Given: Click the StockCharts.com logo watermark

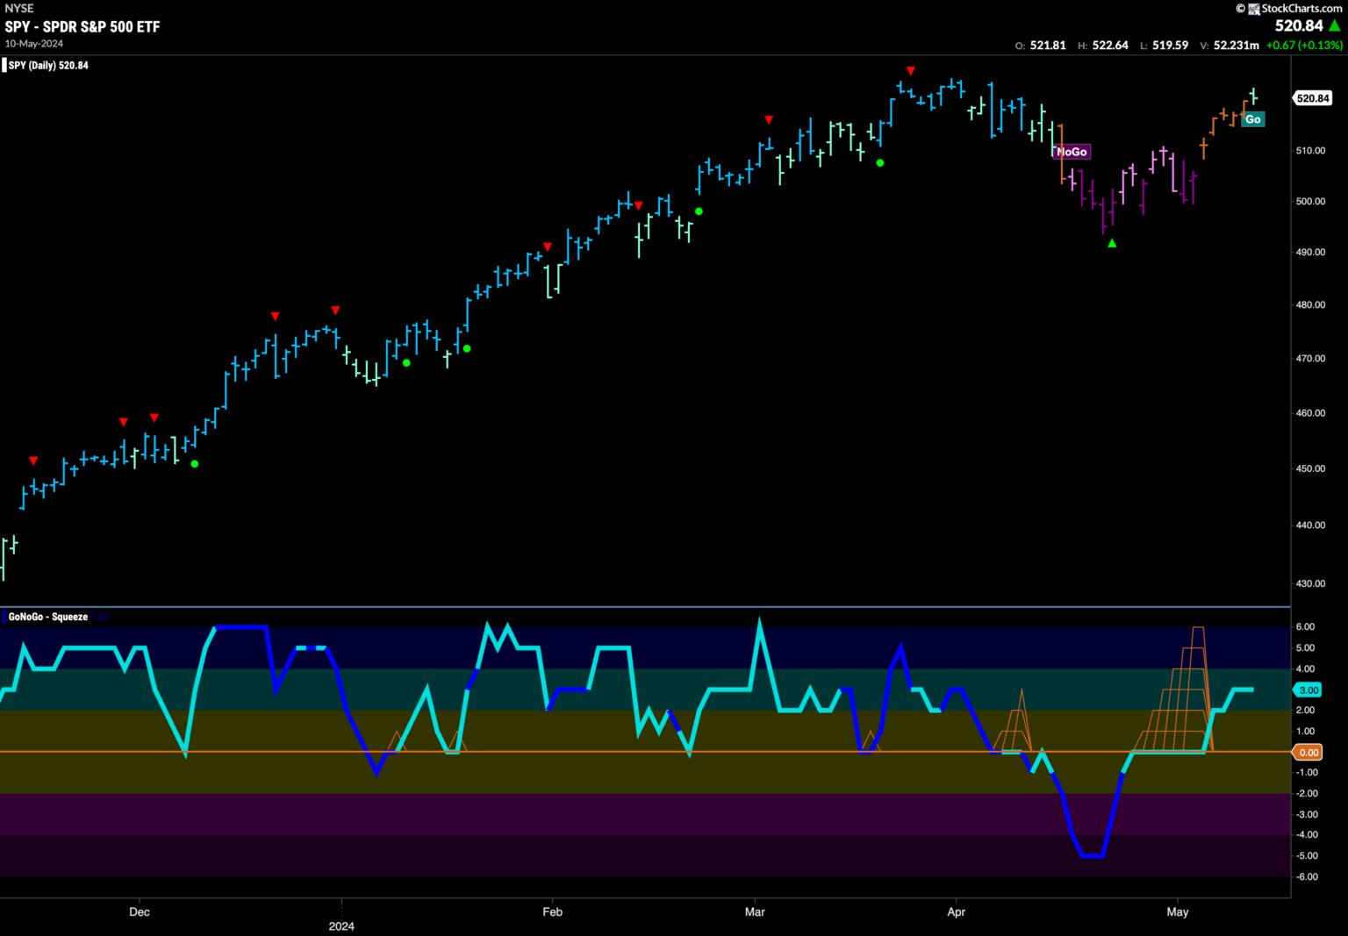Looking at the screenshot, I should [1289, 8].
